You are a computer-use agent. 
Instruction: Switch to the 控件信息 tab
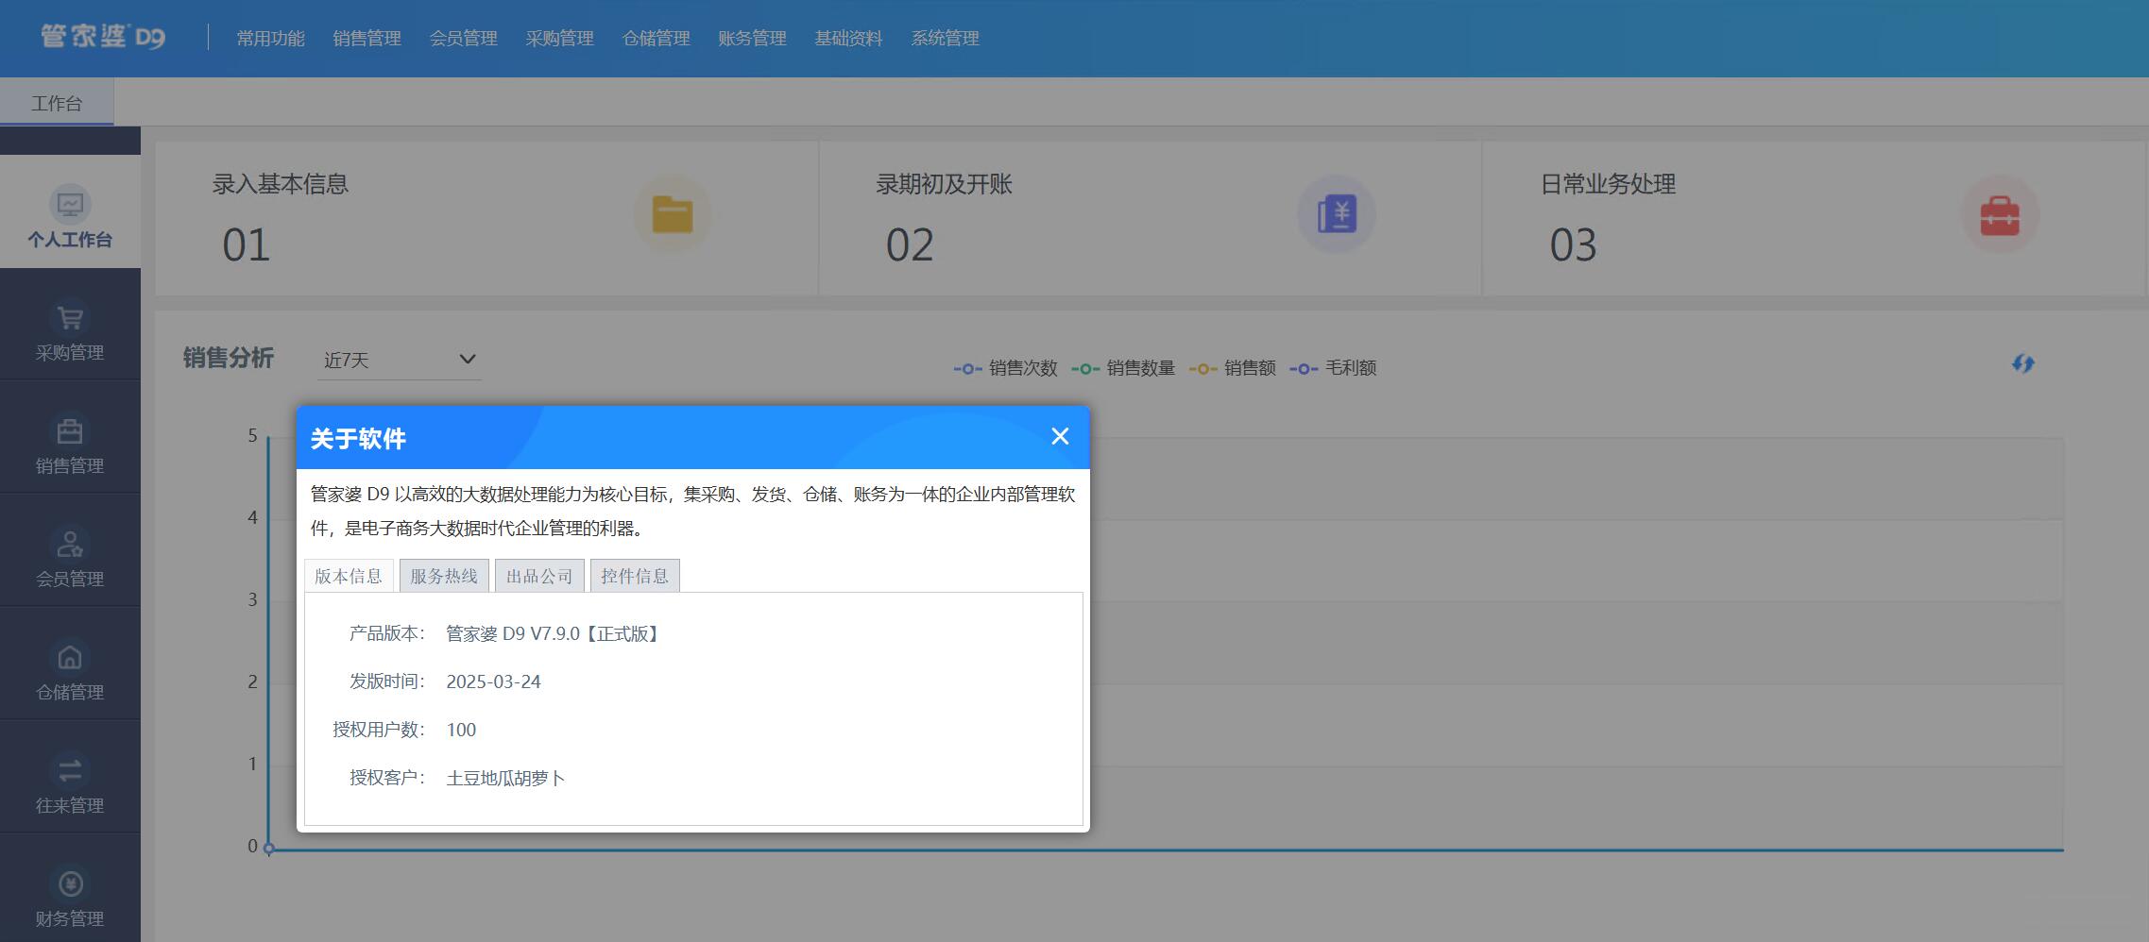coord(635,576)
